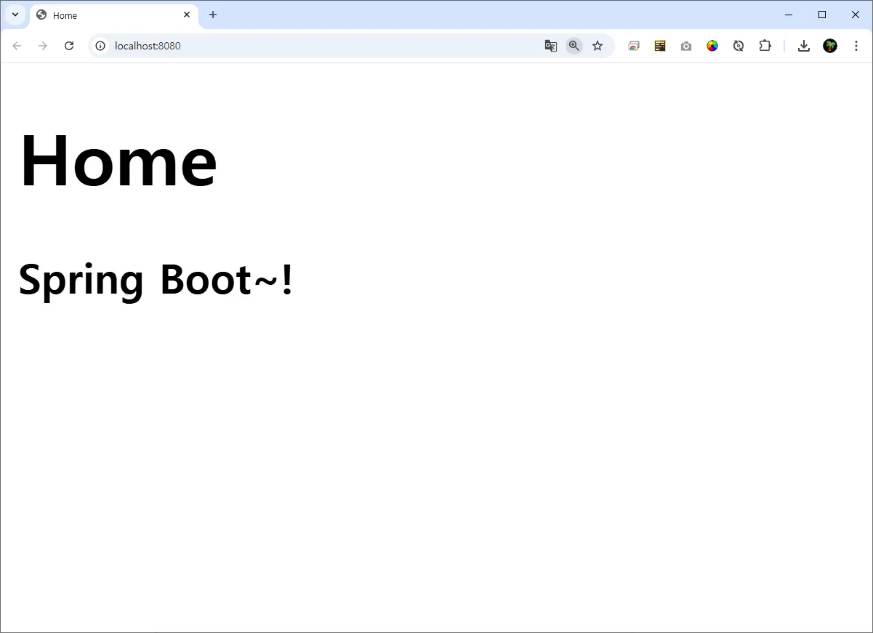The image size is (873, 633).
Task: Open the color wheel picker extension
Action: click(x=712, y=46)
